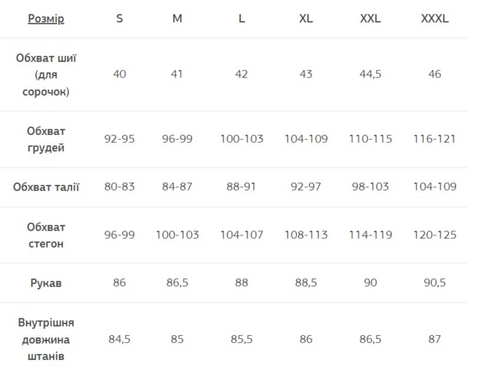Select the "Внутрішня довжина штанів" row label
This screenshot has height=367, width=479.
46,339
